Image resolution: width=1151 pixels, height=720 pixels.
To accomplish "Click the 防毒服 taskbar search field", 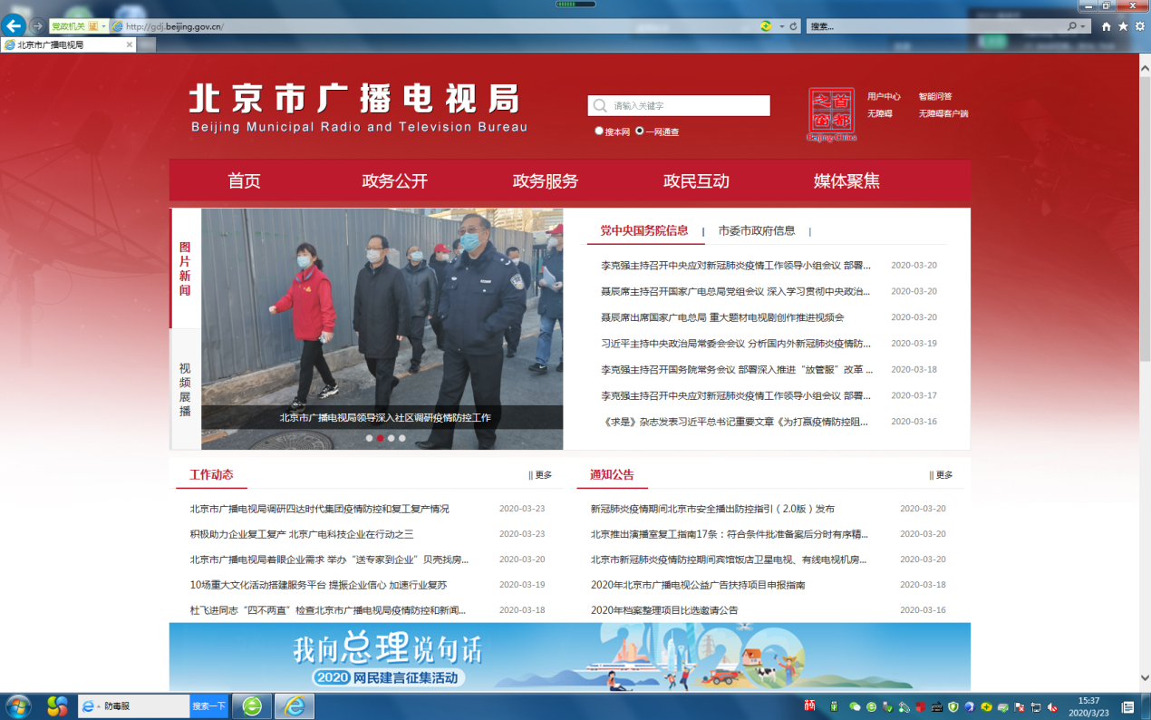I will [x=134, y=705].
